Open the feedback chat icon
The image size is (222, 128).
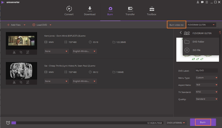[x=202, y=2]
